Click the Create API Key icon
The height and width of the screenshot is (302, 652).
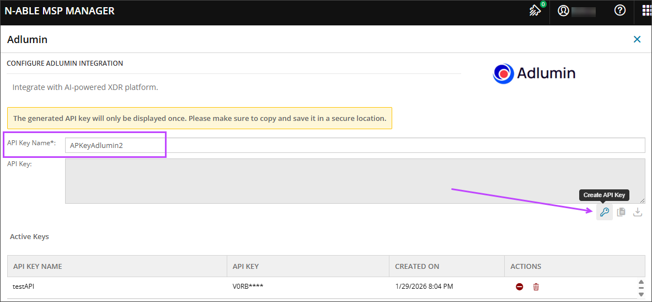[x=605, y=212]
